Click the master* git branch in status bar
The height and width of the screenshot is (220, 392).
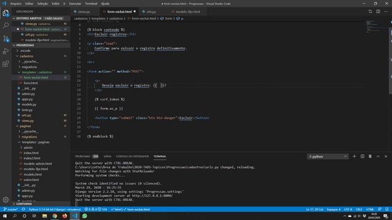coord(10,209)
